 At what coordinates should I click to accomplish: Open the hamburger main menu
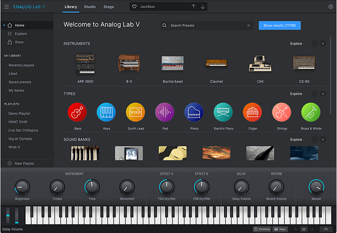[7, 7]
